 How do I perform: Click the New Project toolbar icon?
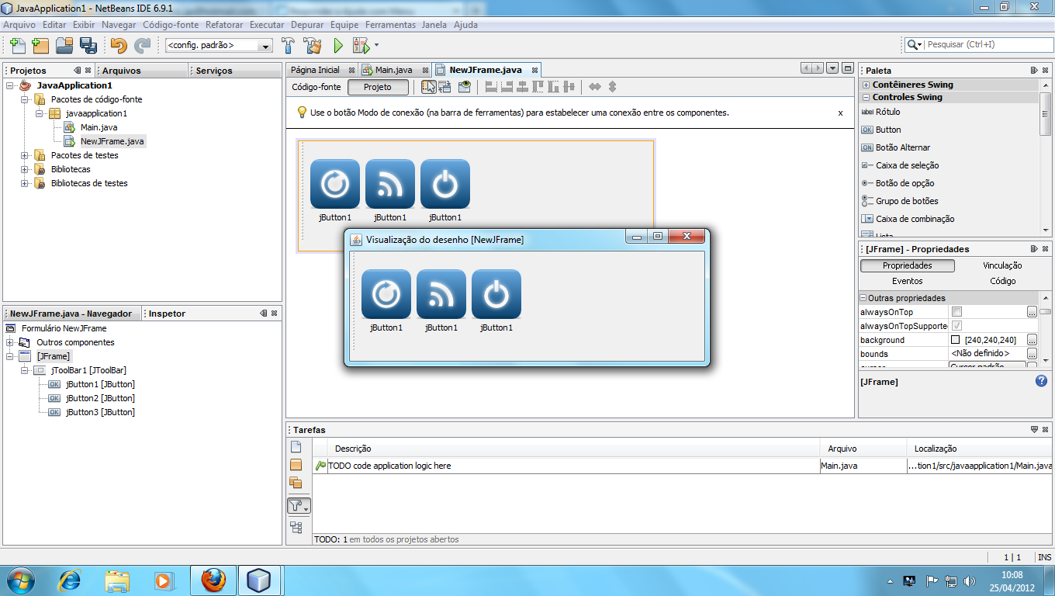pyautogui.click(x=40, y=45)
